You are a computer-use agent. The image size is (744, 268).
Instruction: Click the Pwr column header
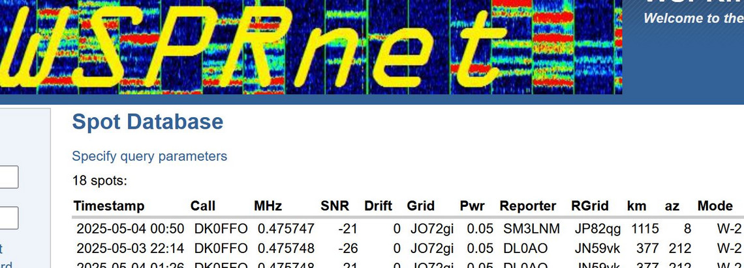click(472, 206)
